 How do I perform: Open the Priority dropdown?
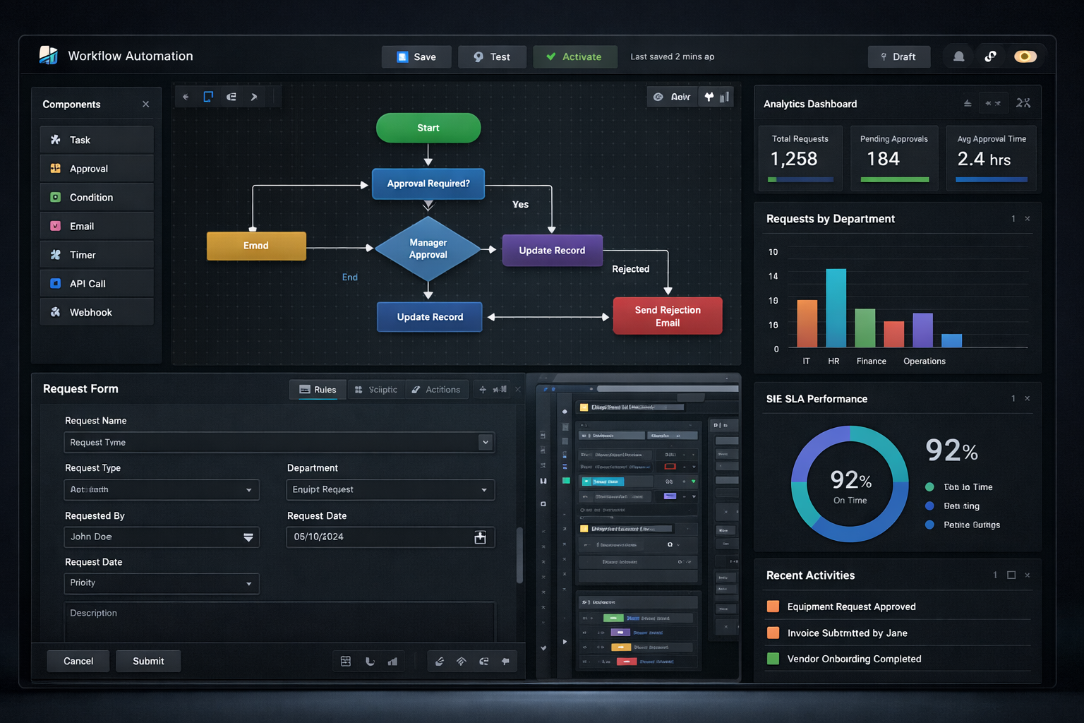point(248,583)
